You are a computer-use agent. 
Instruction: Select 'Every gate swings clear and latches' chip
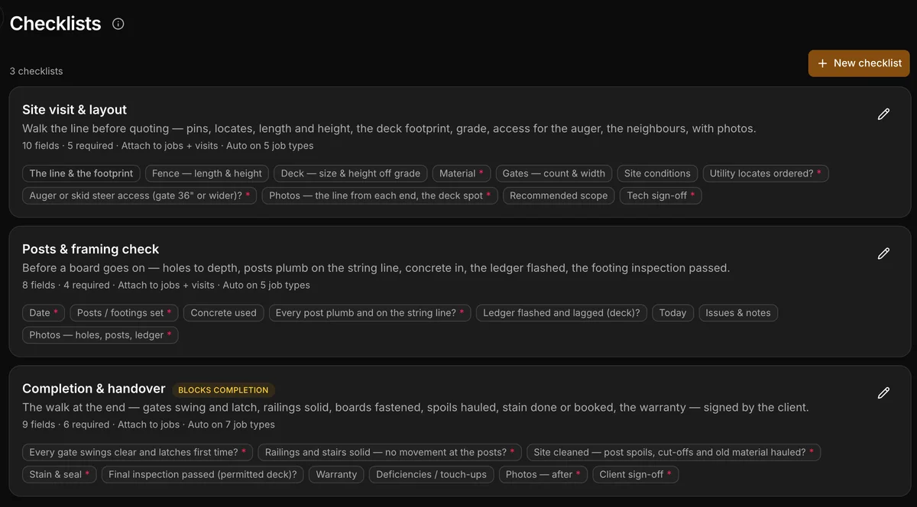point(138,452)
